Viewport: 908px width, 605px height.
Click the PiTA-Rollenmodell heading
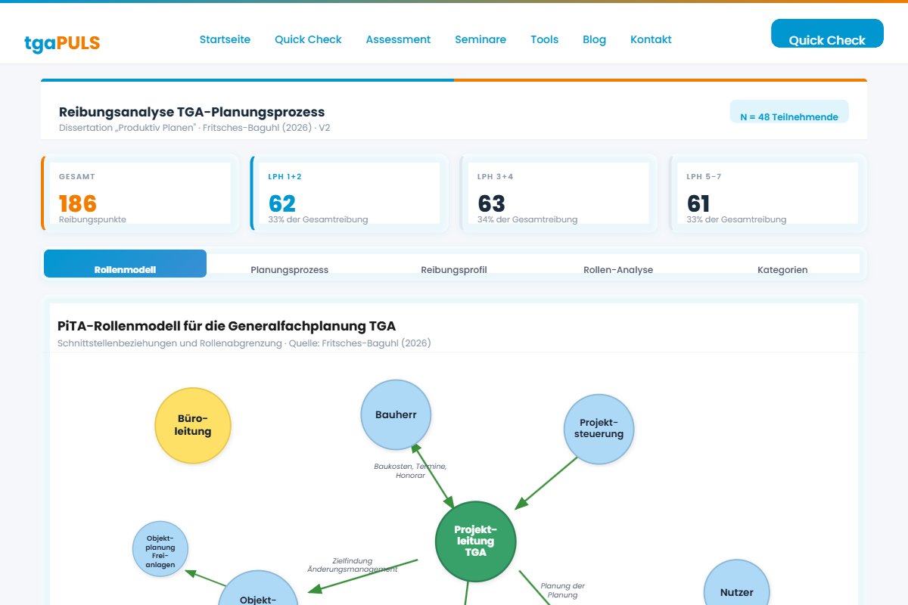point(226,326)
